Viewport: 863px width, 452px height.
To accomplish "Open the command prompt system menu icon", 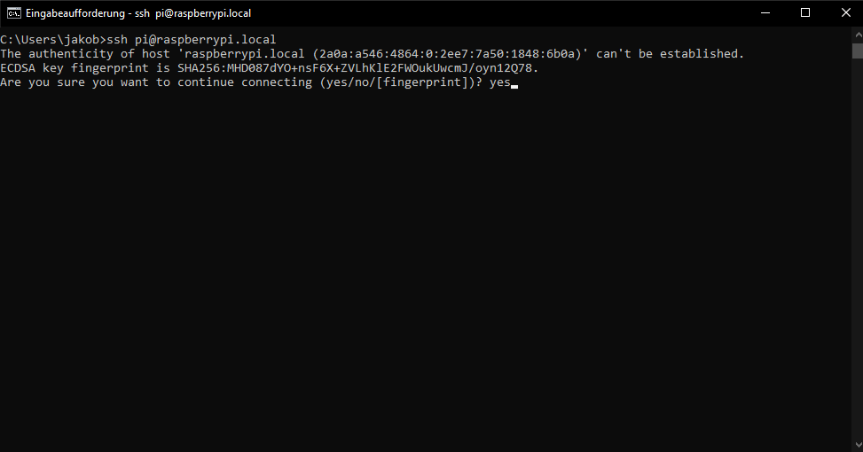I will (x=14, y=12).
